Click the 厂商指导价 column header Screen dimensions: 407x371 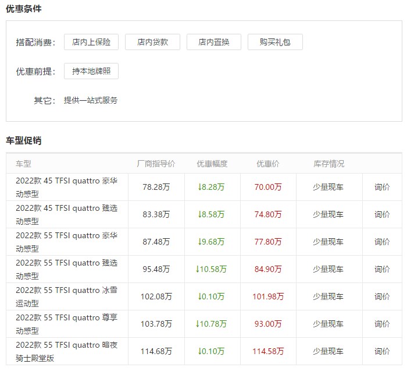pos(156,164)
